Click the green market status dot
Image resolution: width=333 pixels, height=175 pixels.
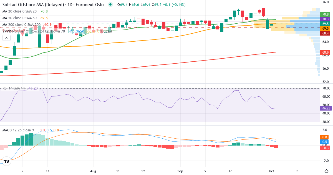tap(111, 5)
